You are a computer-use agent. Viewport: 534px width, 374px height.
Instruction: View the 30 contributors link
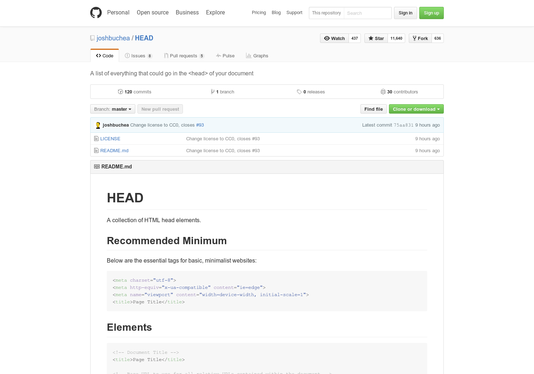pos(399,92)
